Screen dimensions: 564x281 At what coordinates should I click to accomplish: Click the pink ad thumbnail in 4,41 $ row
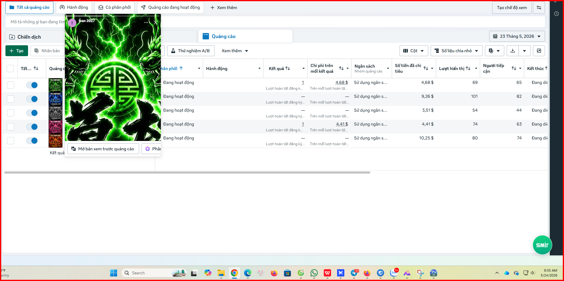[56, 127]
